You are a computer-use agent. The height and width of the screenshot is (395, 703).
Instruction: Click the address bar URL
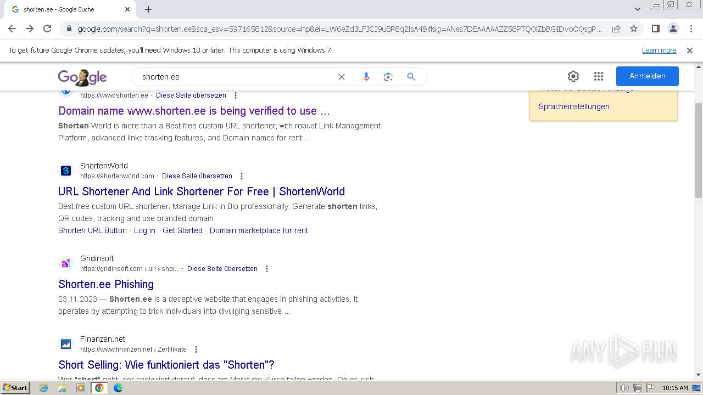(x=340, y=29)
